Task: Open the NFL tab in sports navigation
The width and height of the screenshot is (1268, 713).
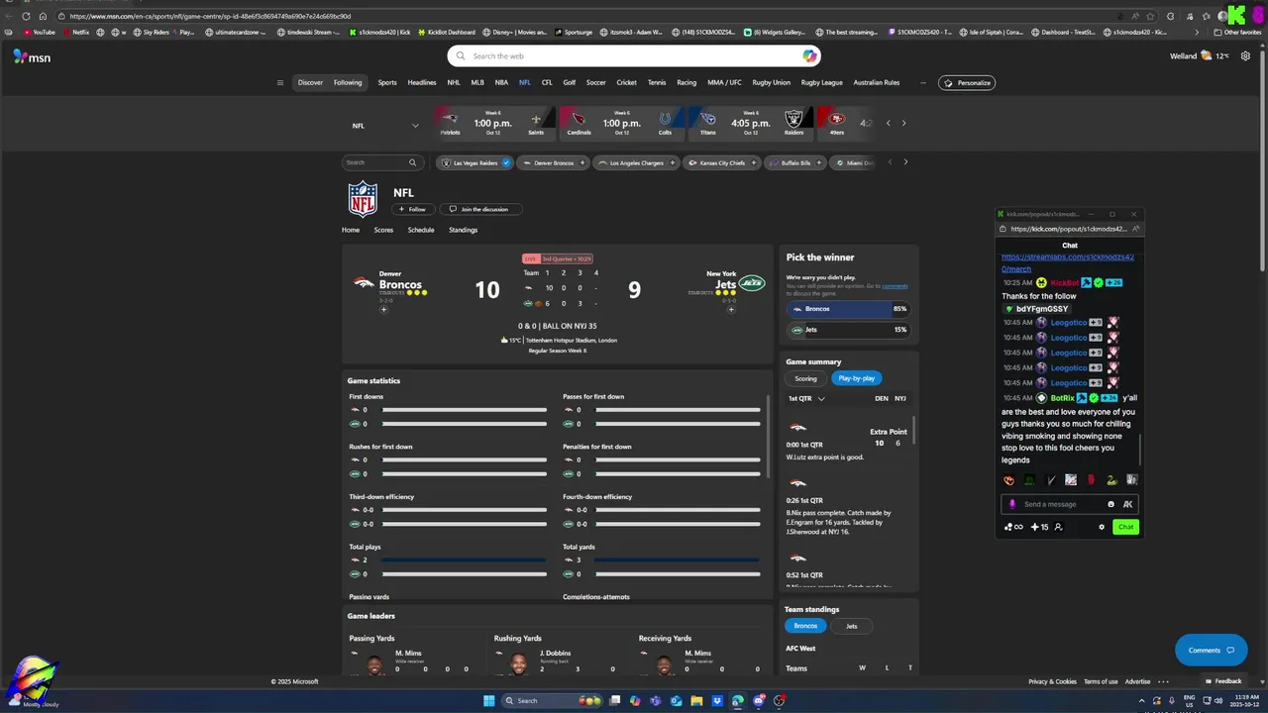Action: [525, 82]
